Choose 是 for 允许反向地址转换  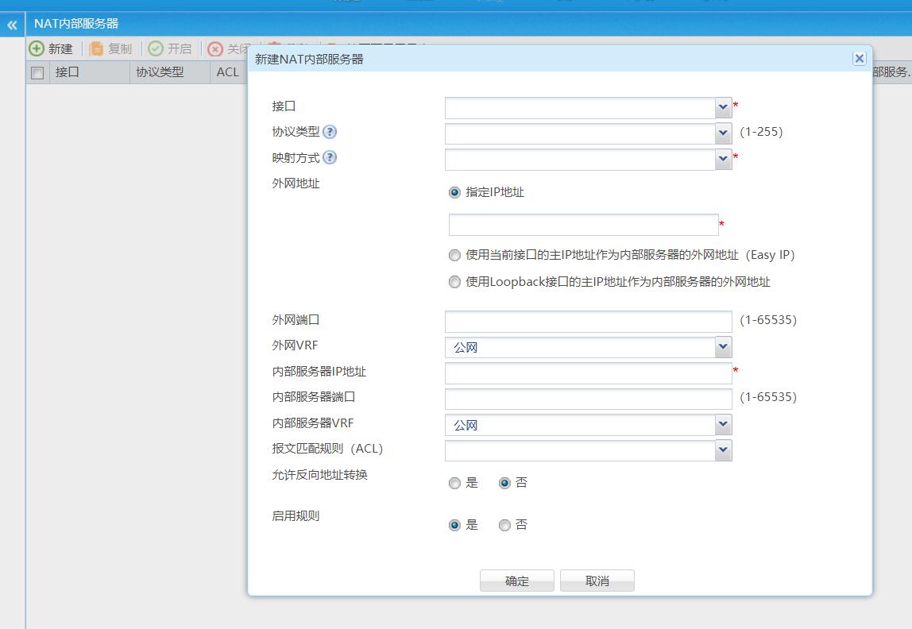[454, 483]
